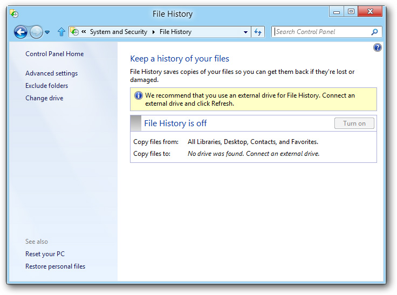Image resolution: width=397 pixels, height=295 pixels.
Task: Click the 'Copy files from:' label
Action: click(x=156, y=142)
